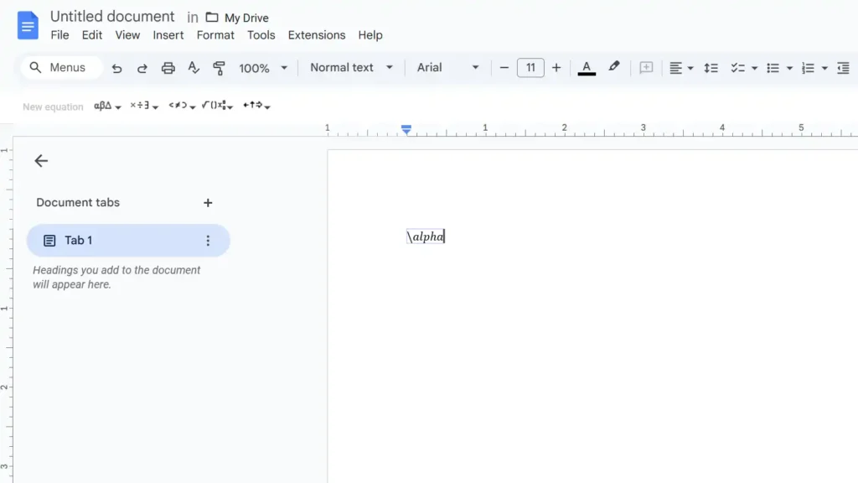Close tabs panel with back arrow
The height and width of the screenshot is (483, 858).
click(41, 161)
